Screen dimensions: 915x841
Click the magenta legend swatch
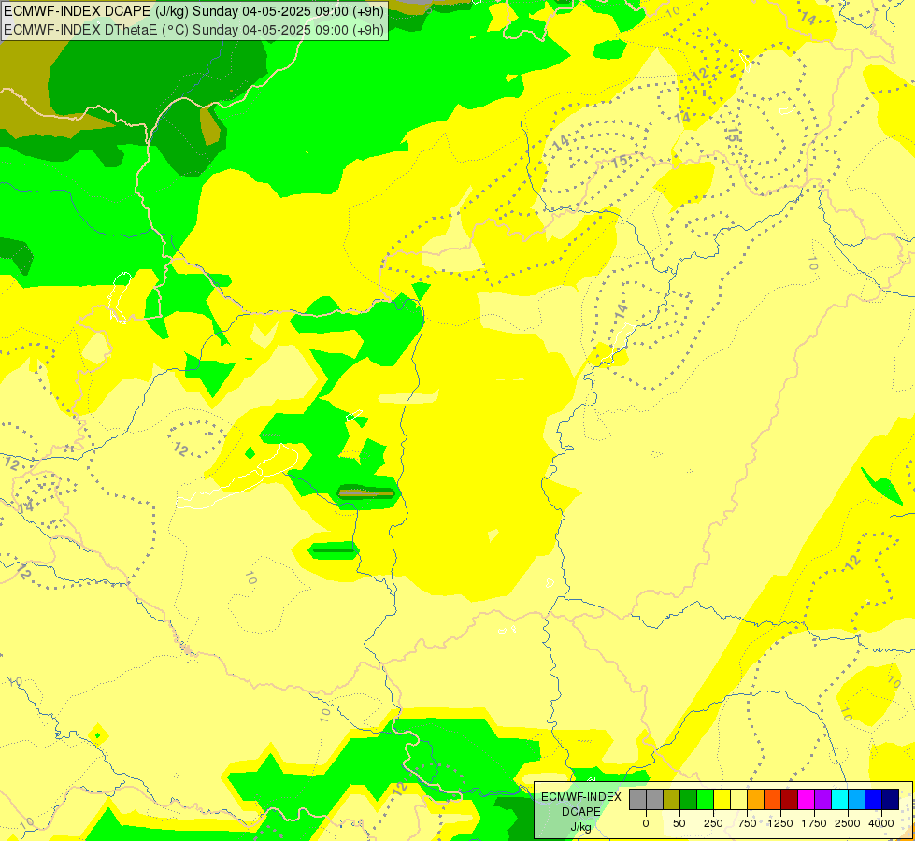[807, 799]
